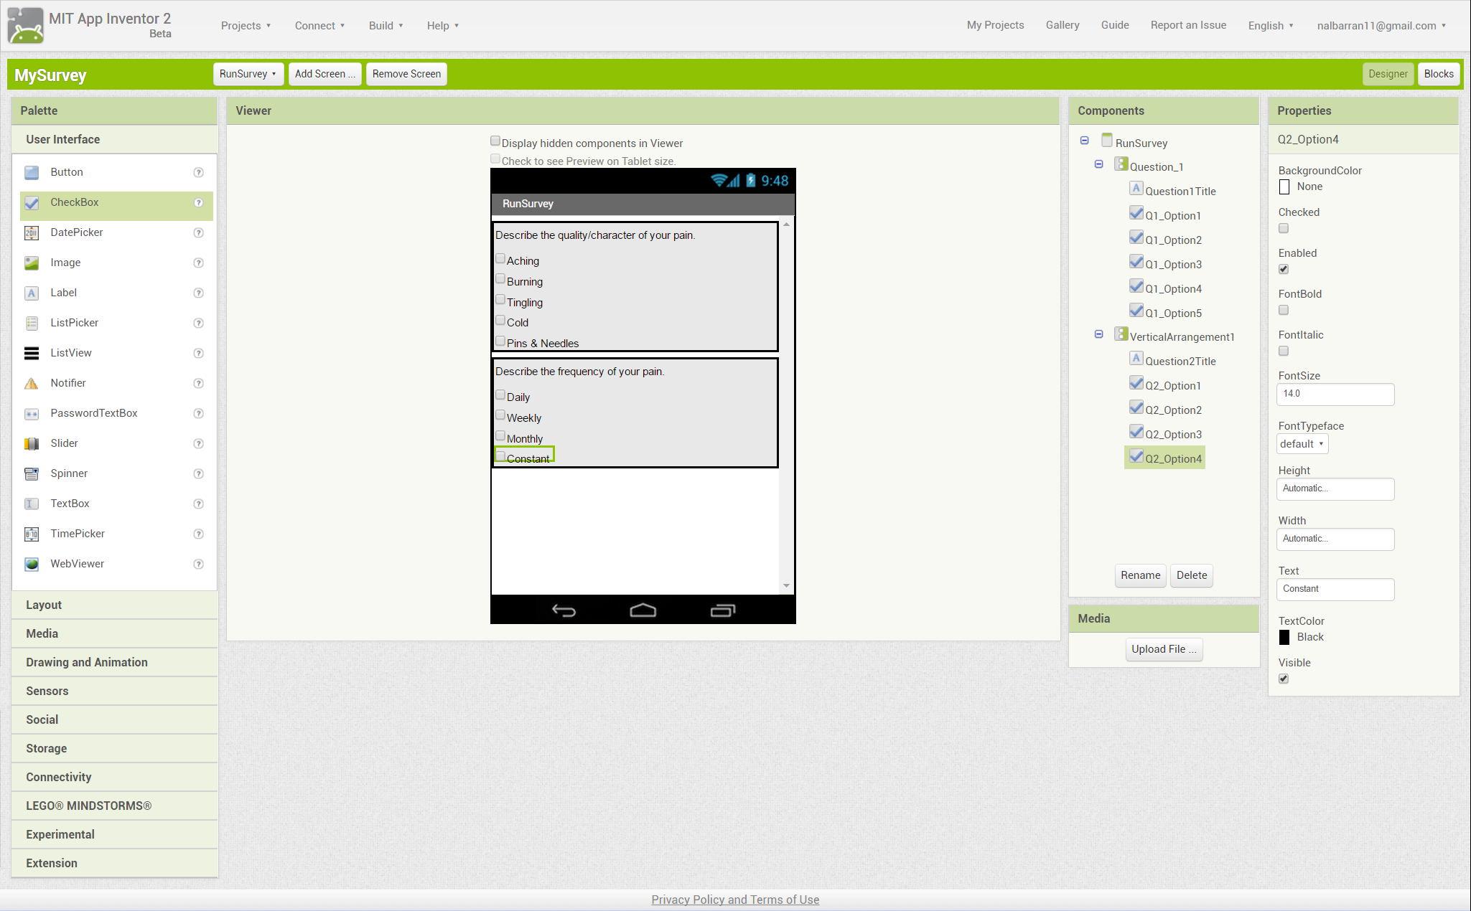The width and height of the screenshot is (1471, 911).
Task: Toggle the Checked property checkbox
Action: (1284, 228)
